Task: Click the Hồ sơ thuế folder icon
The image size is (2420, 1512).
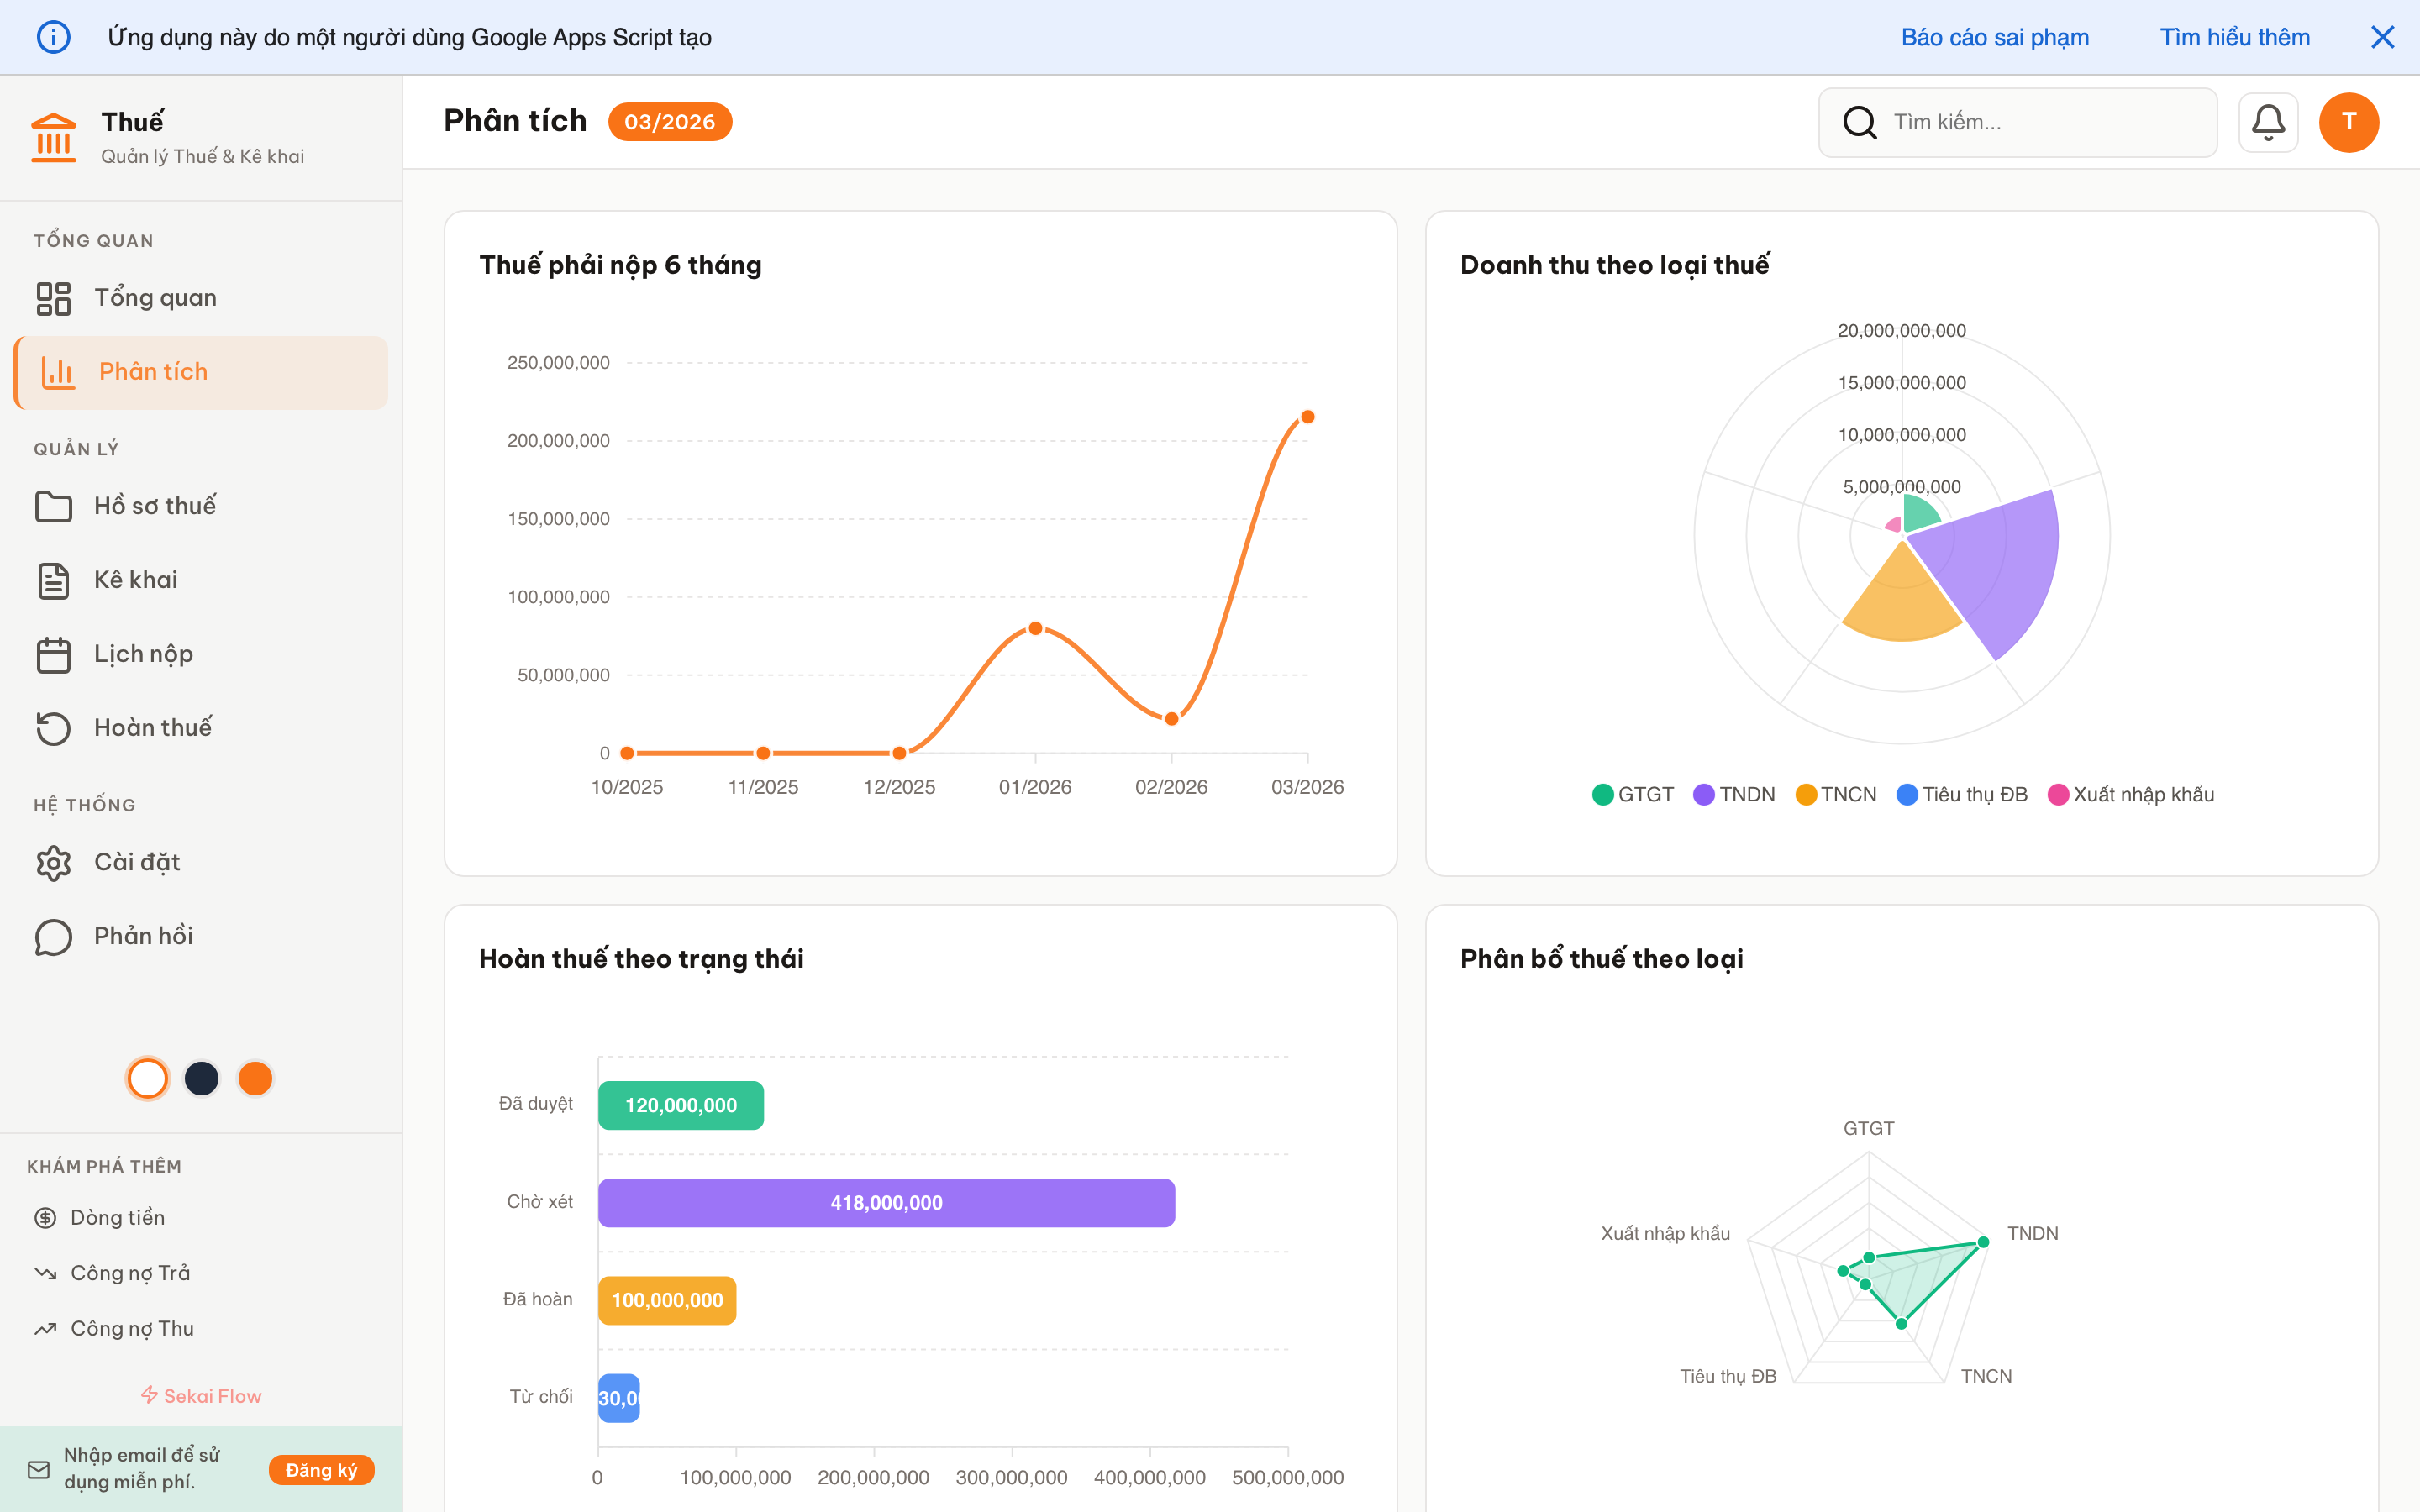Action: 53,506
